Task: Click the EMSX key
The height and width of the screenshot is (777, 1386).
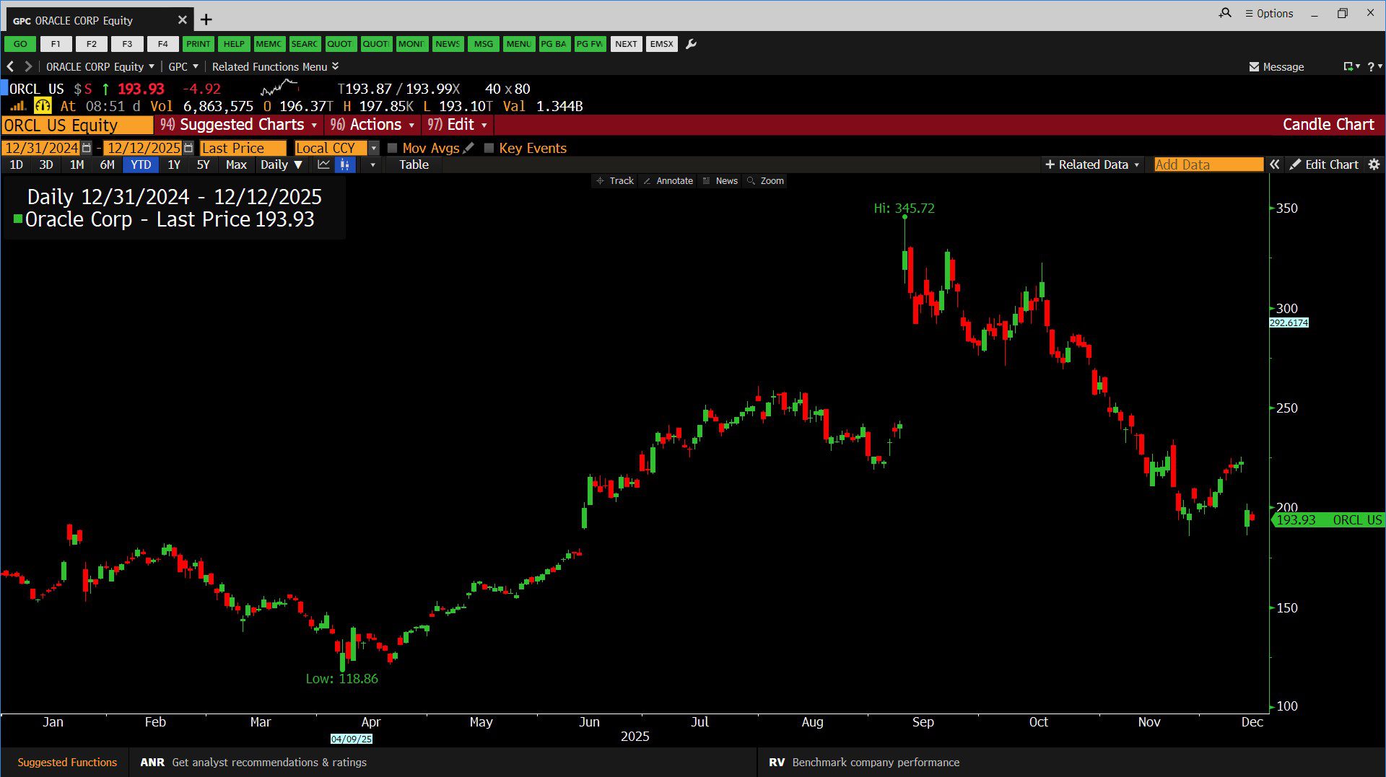Action: click(661, 44)
